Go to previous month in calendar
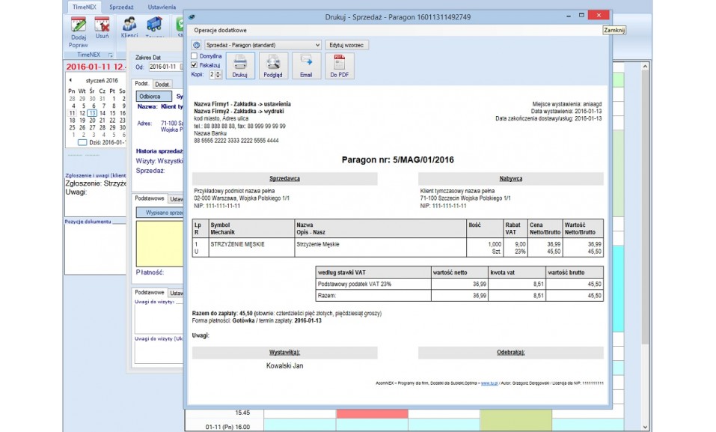Viewport: 716px width, 432px height. [x=70, y=80]
